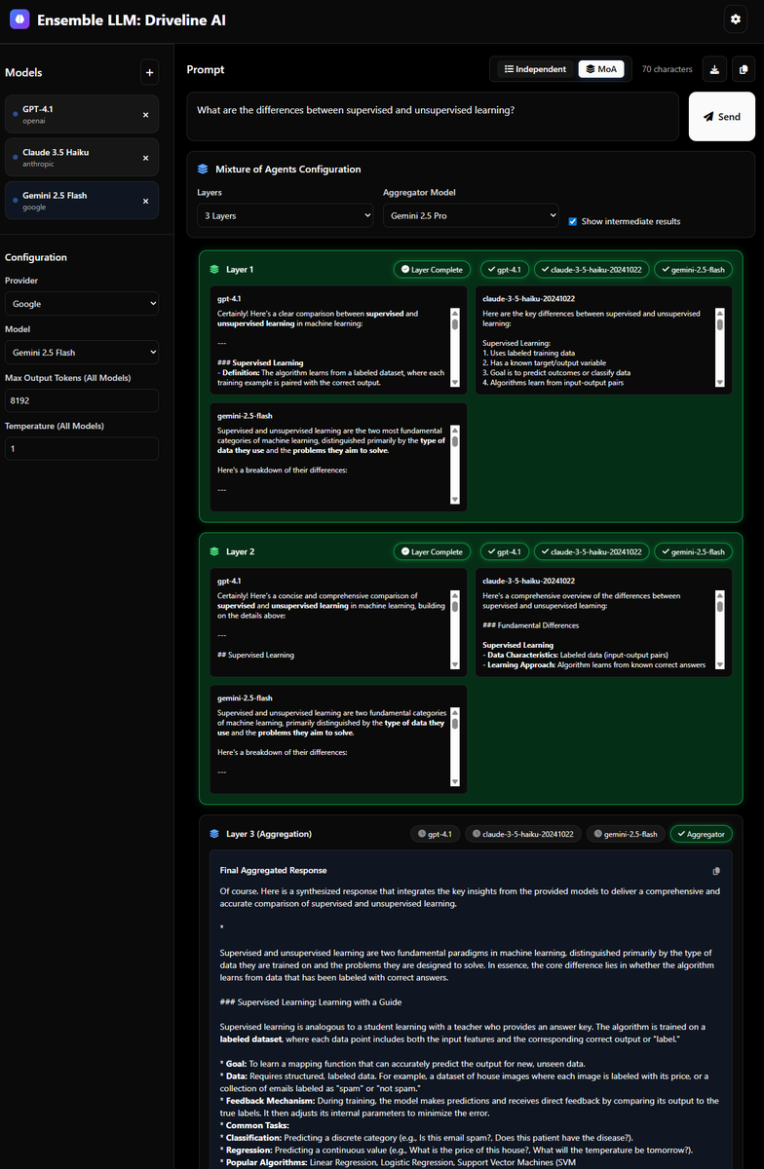The image size is (764, 1169).
Task: Click the Layer 2 Layer Complete badge
Action: pos(434,551)
